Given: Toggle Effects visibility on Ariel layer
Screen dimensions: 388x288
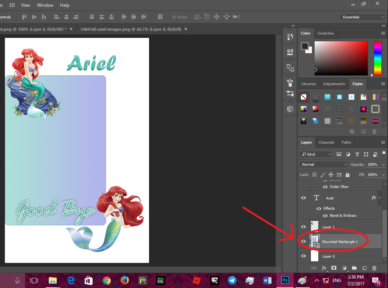Looking at the screenshot, I should (x=319, y=208).
